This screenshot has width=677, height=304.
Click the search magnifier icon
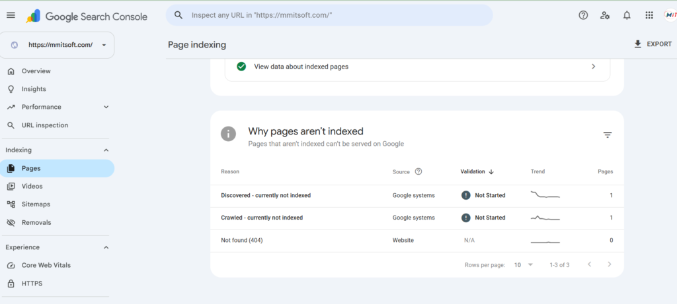point(179,15)
